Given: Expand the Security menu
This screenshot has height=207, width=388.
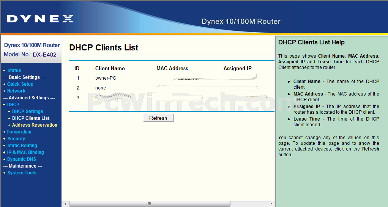Looking at the screenshot, I should point(16,139).
